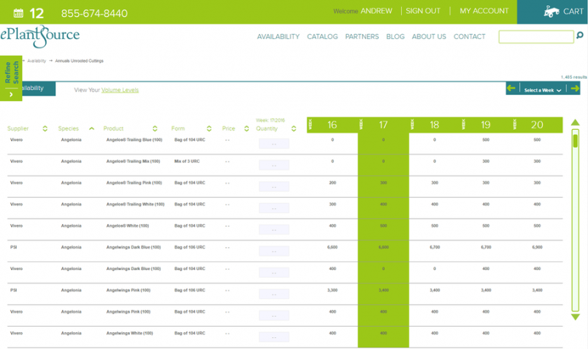
Task: Click week 20 value 6,900 for Angelwings Dark Blue
Action: 537,247
